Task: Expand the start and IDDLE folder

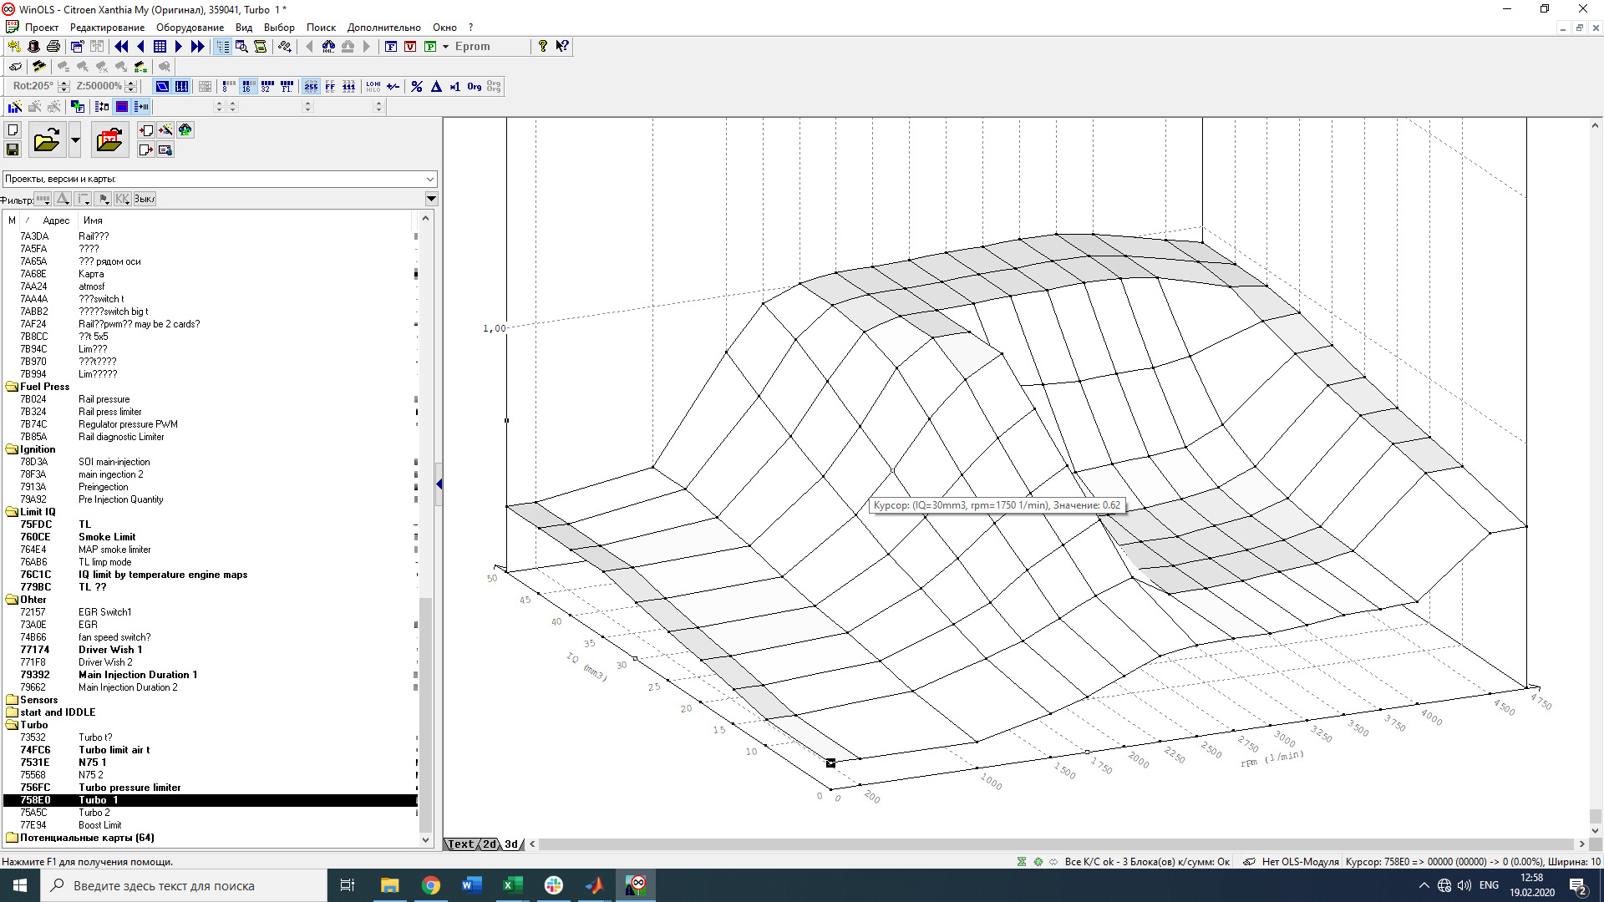Action: (12, 712)
